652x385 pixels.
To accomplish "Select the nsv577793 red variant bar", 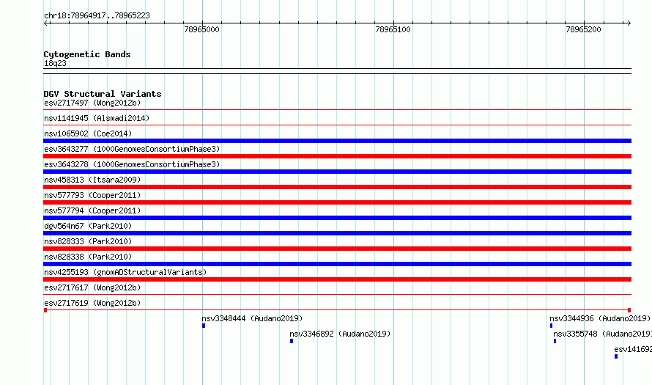I will click(337, 202).
